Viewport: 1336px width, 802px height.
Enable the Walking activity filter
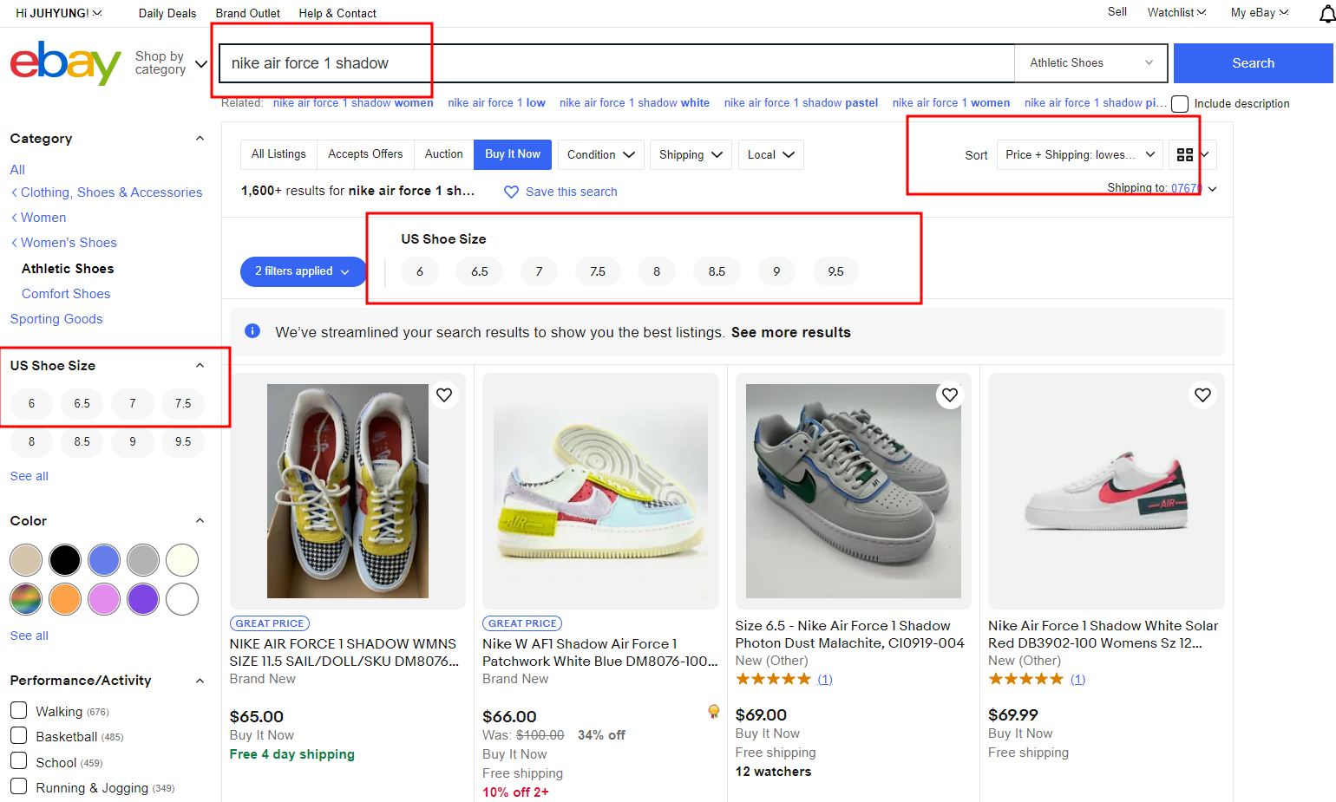[x=18, y=711]
